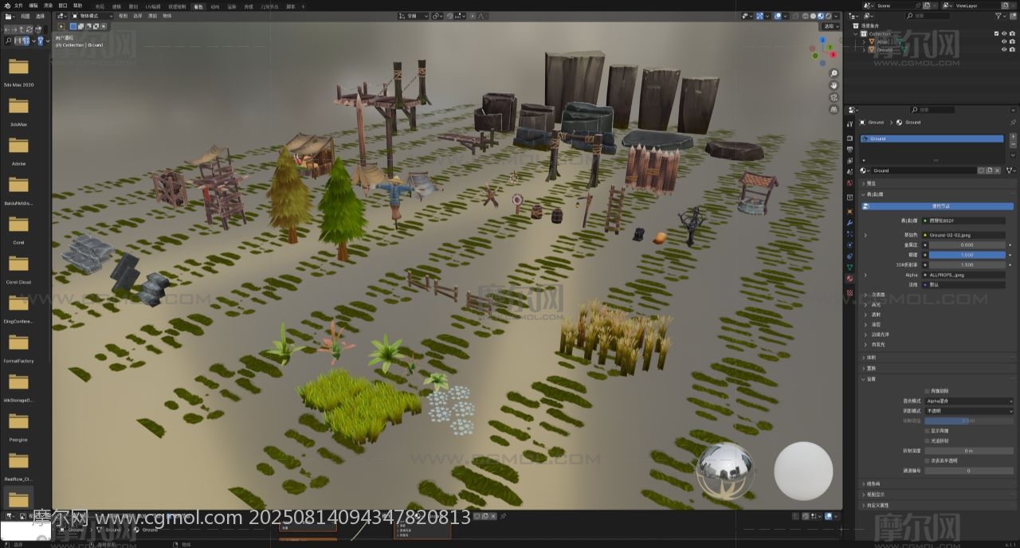Select the Ground material slot in list

(932, 139)
